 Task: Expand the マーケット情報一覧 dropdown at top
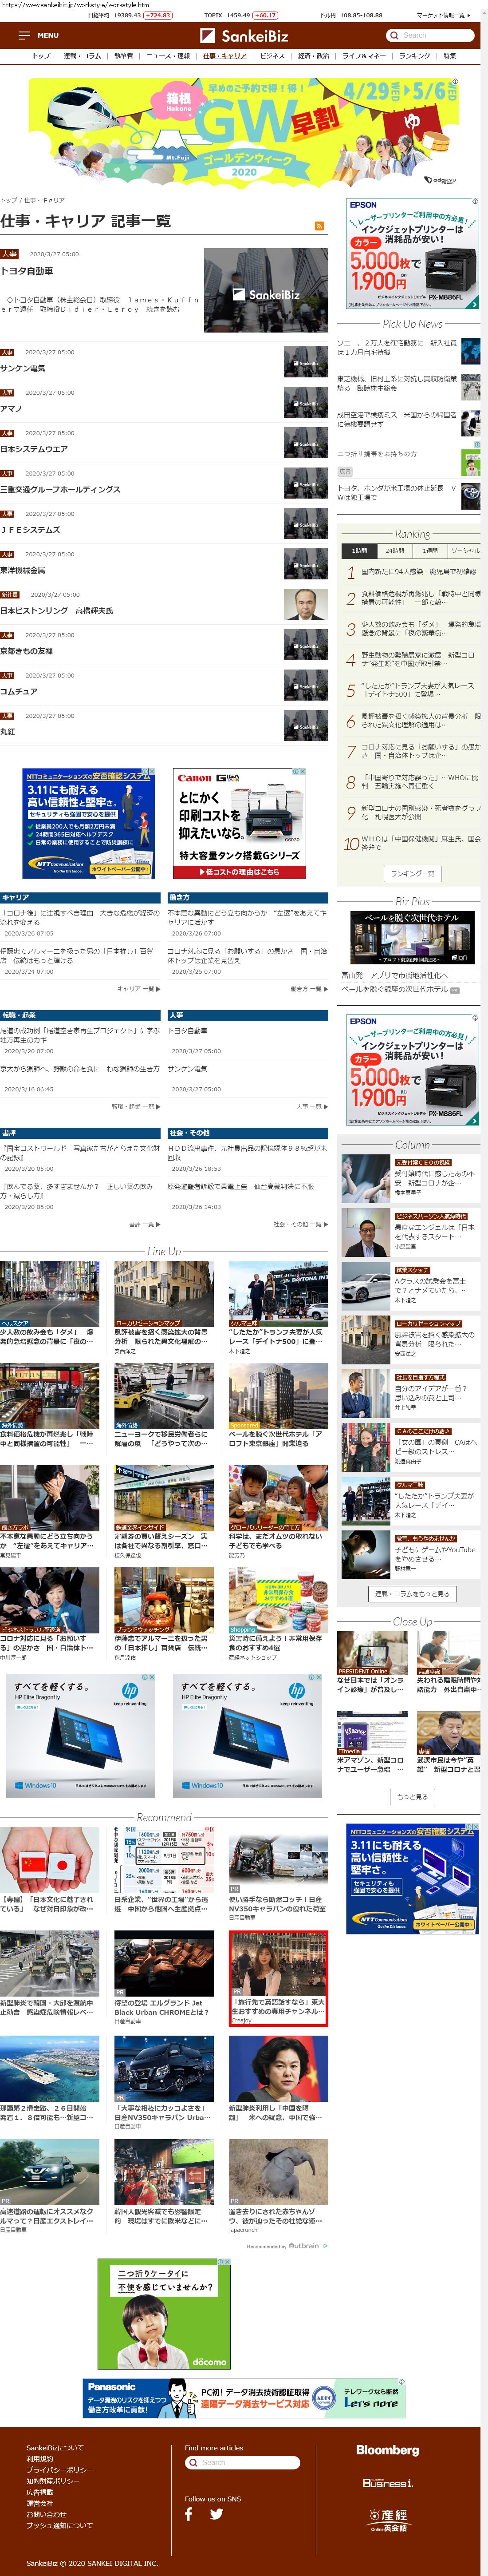443,16
